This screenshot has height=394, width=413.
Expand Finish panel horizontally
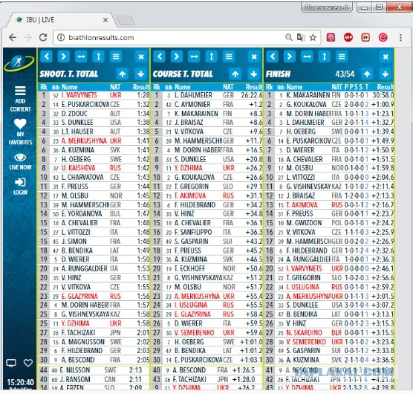307,56
